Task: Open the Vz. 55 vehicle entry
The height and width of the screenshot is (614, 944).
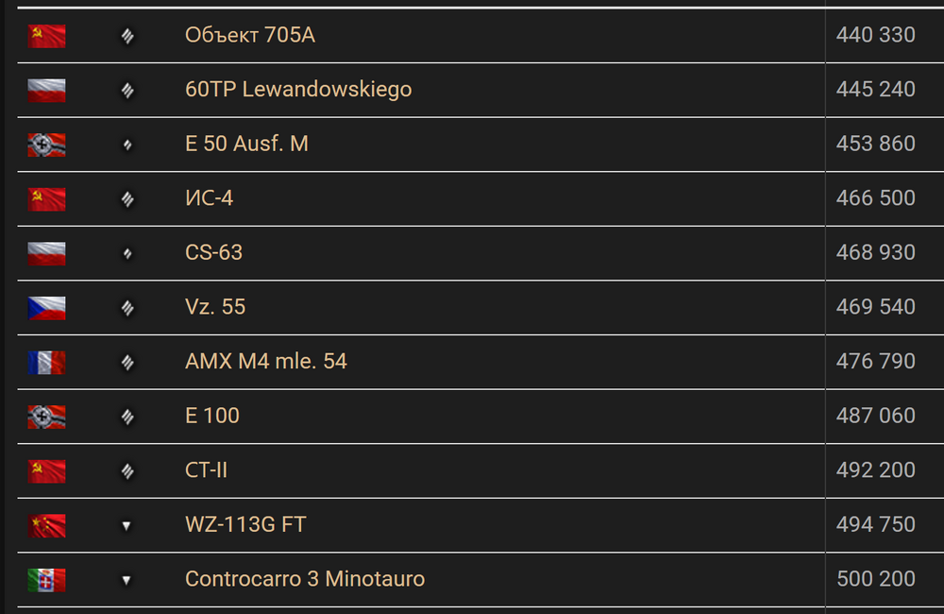Action: pos(215,307)
